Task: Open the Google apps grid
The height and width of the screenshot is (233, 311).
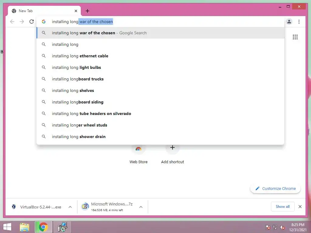Action: coord(295,37)
